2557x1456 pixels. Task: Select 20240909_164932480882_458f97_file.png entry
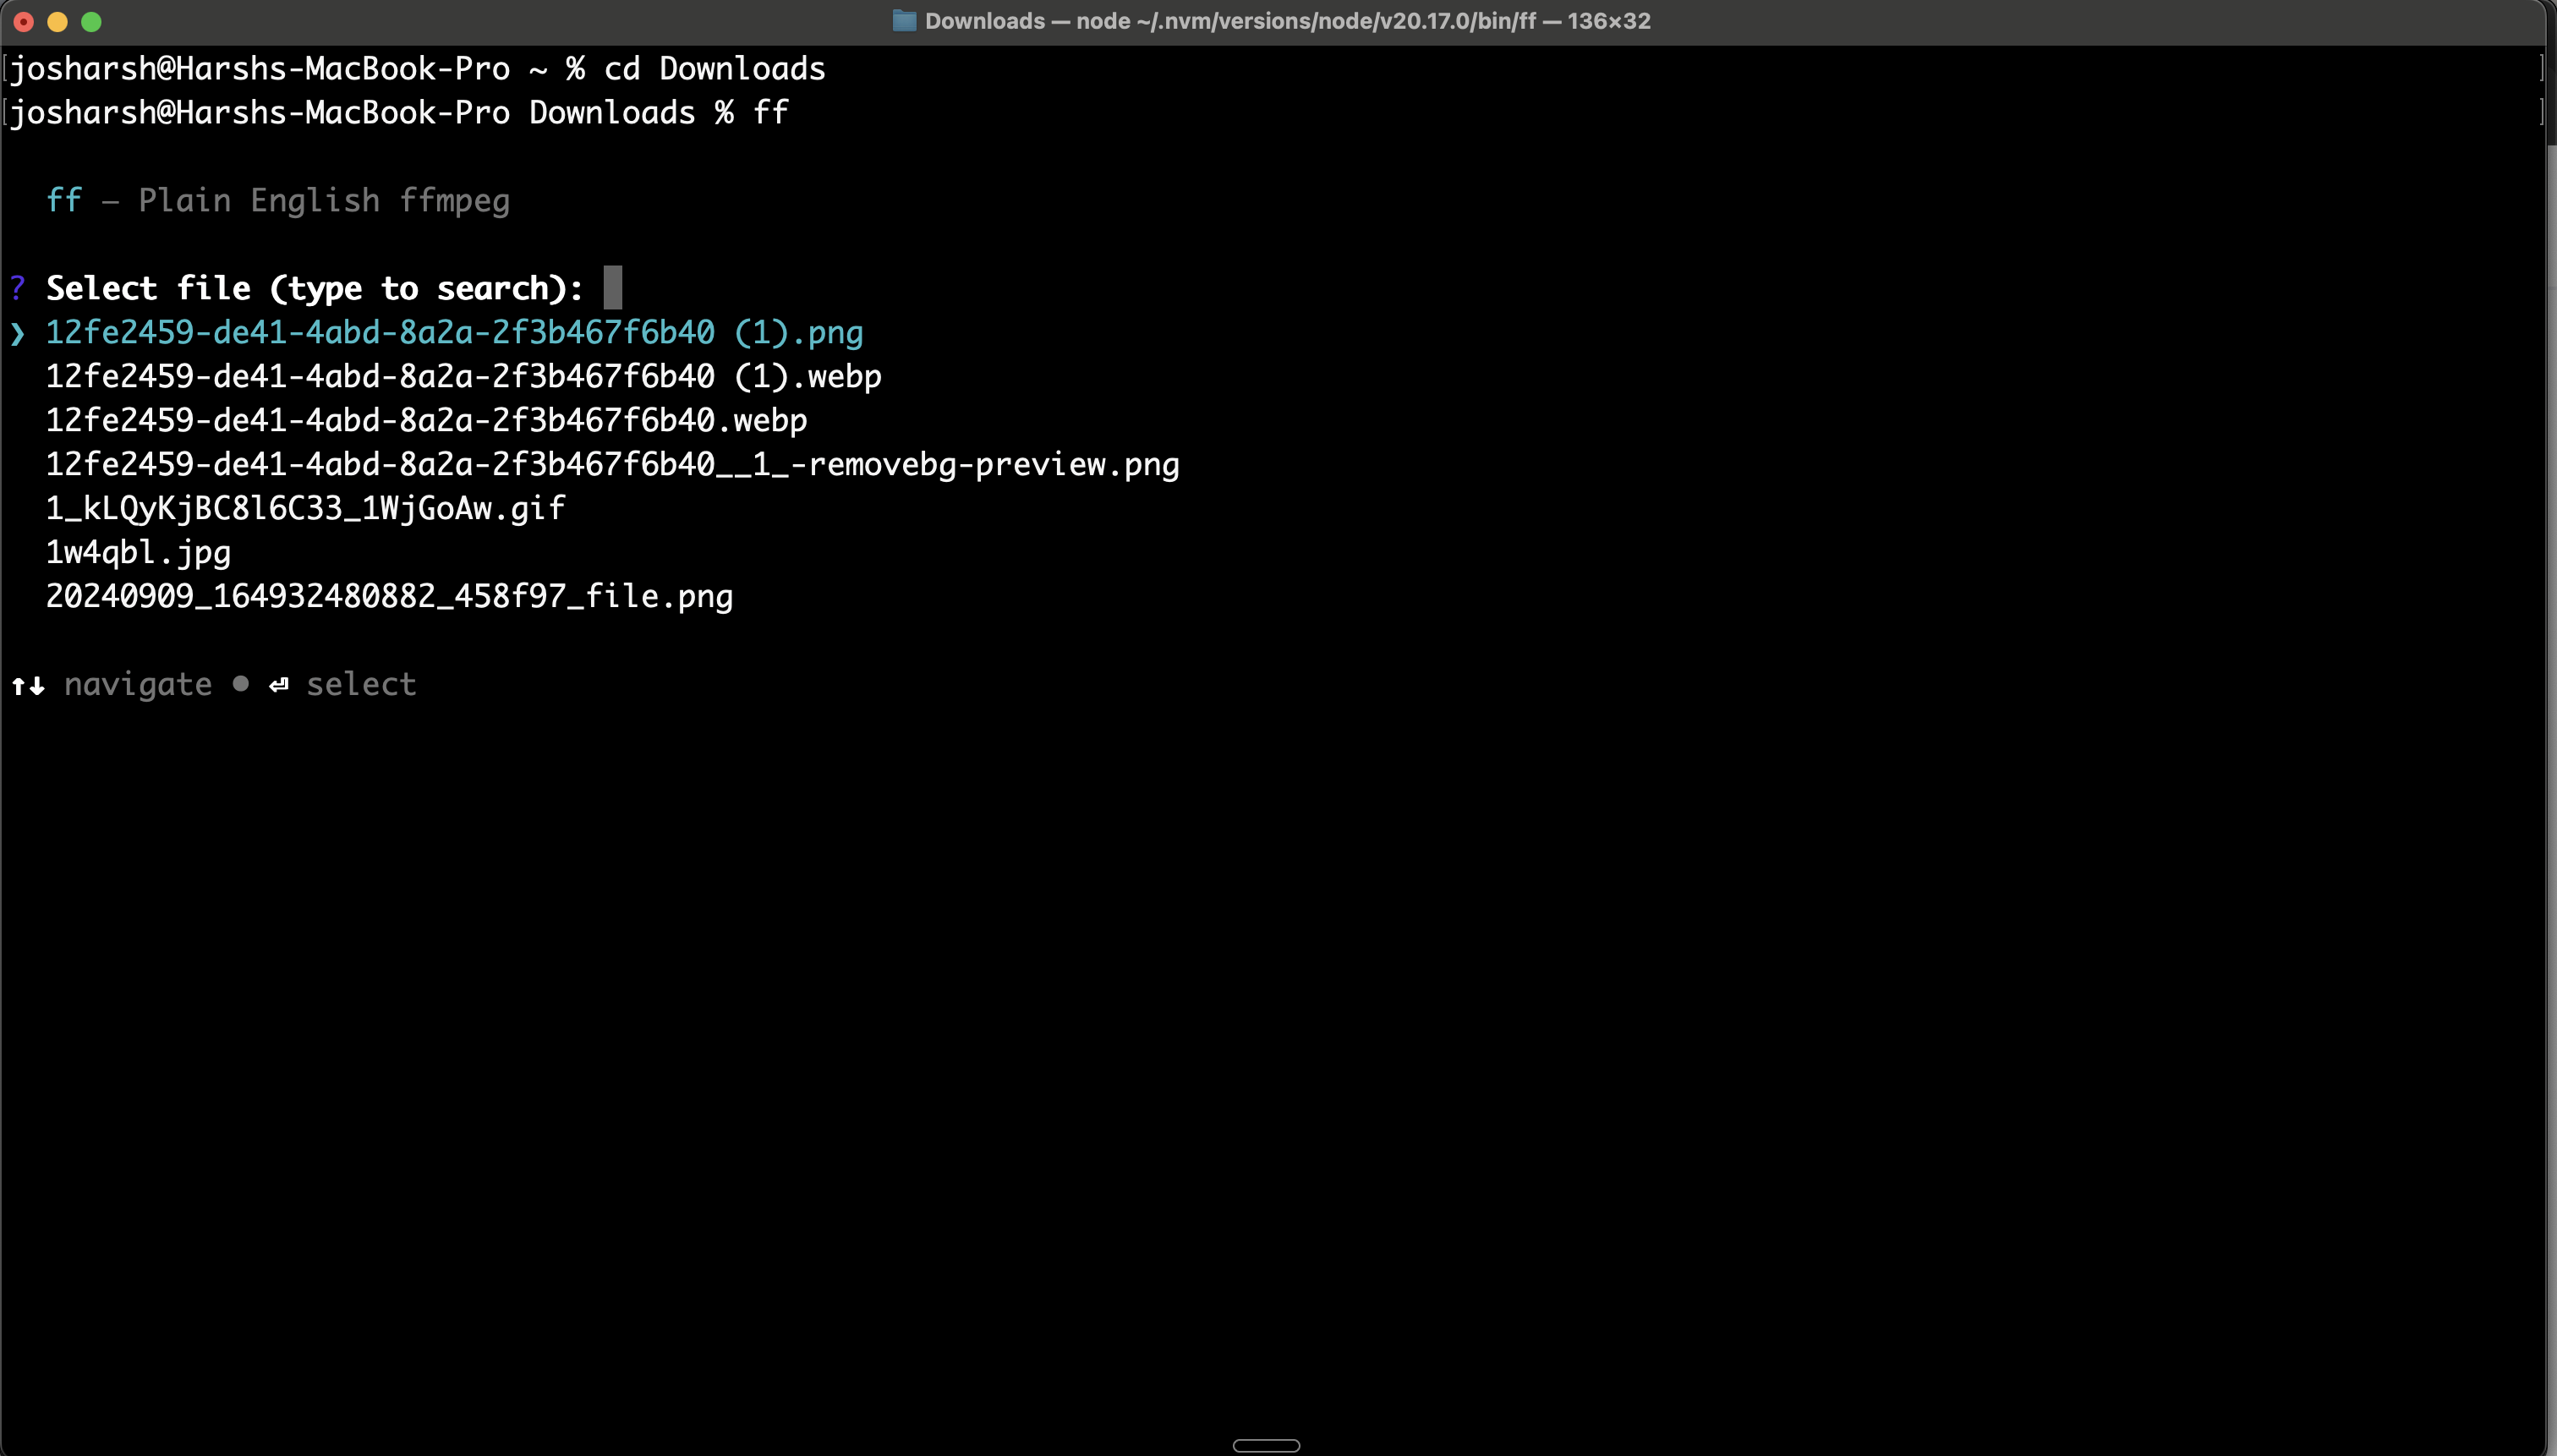389,597
